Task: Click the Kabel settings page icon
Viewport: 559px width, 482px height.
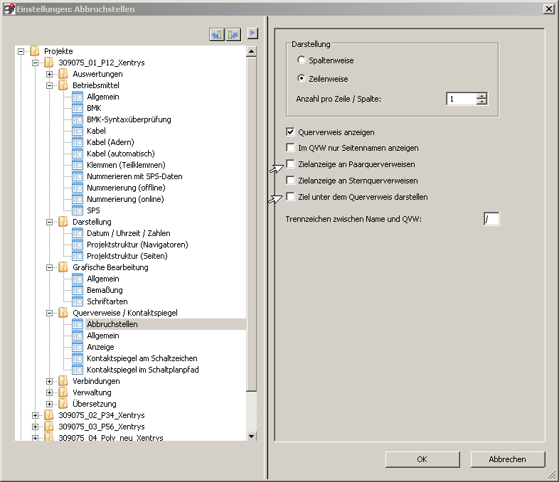Action: pos(78,131)
